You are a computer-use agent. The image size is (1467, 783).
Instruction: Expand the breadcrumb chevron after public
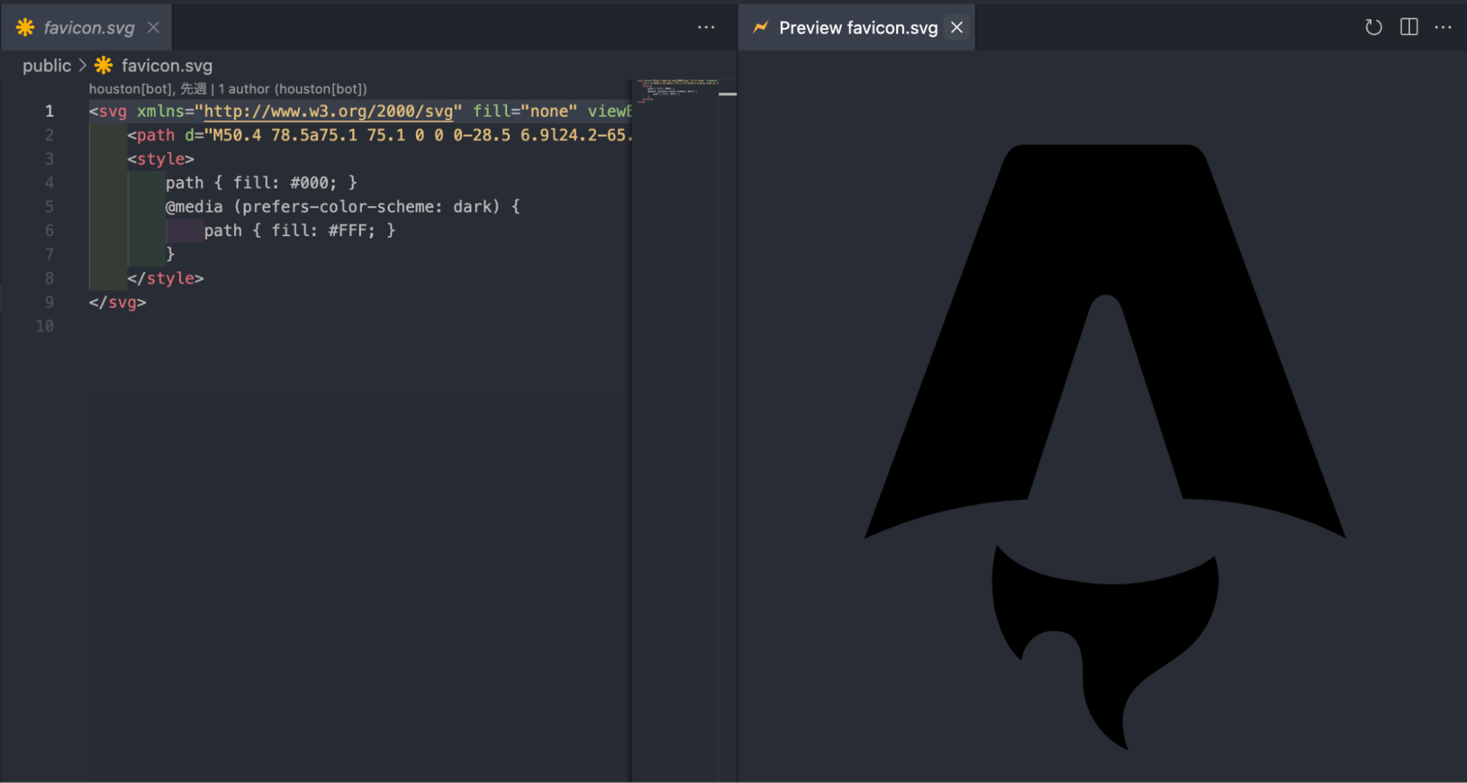pos(82,65)
